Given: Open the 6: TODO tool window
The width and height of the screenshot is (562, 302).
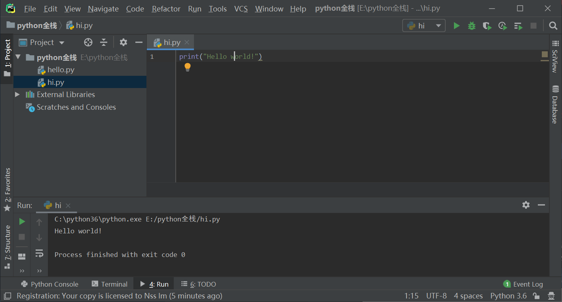Looking at the screenshot, I should pos(198,284).
